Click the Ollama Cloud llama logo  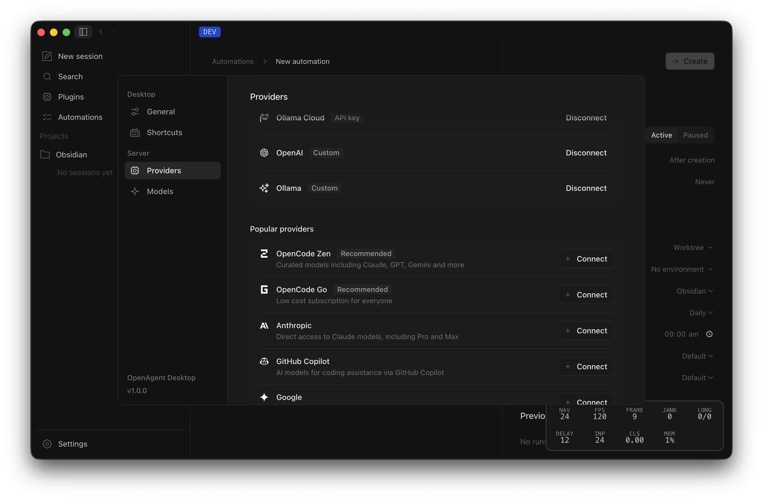tap(264, 118)
